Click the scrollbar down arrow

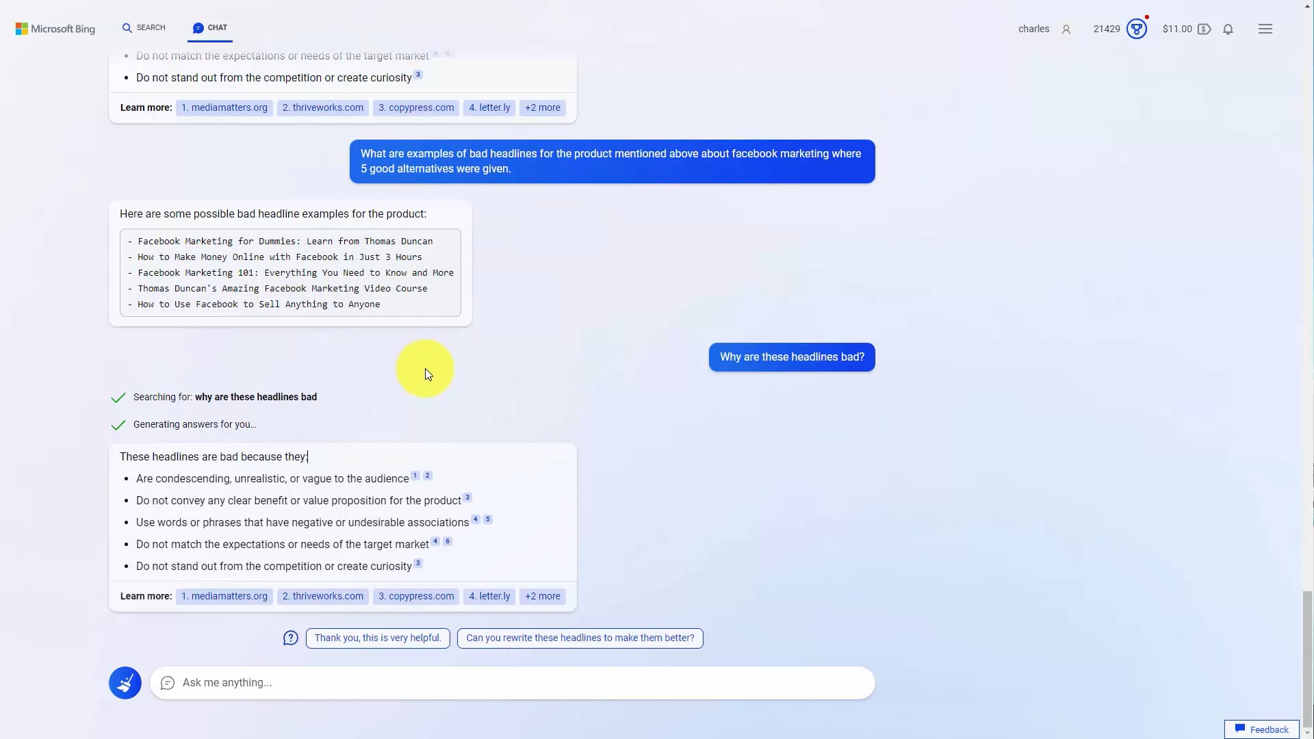1307,733
